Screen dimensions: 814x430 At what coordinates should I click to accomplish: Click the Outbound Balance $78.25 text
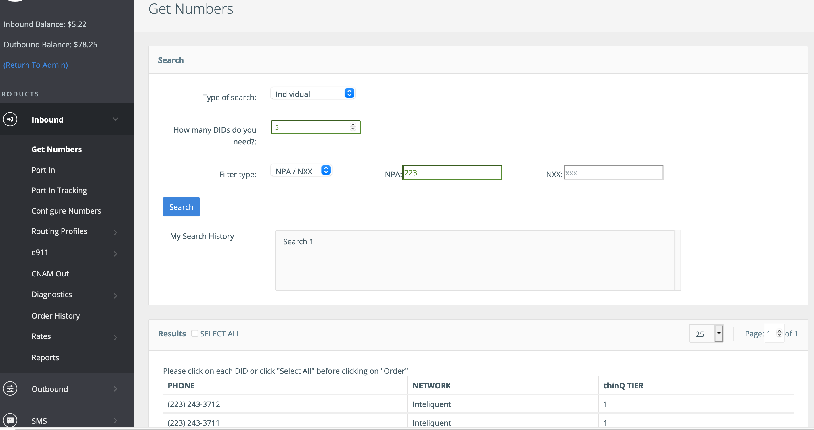pos(50,44)
